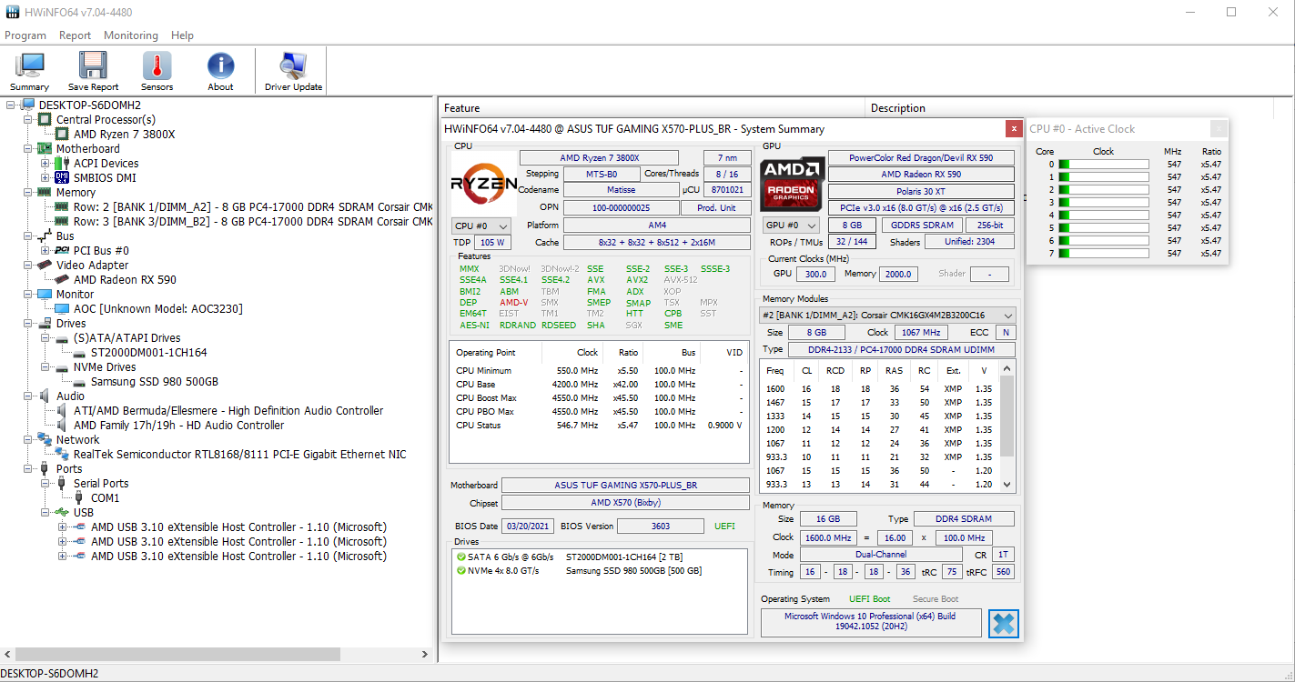The image size is (1295, 682).
Task: Select AOC Unknown Model AOC3230 monitor
Action: [157, 308]
